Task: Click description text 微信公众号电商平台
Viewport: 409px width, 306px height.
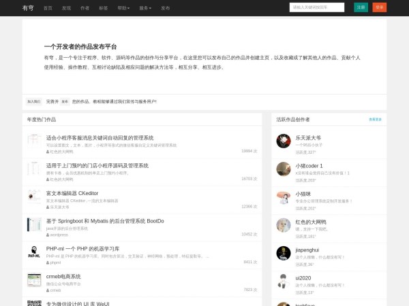Action: click(x=63, y=284)
